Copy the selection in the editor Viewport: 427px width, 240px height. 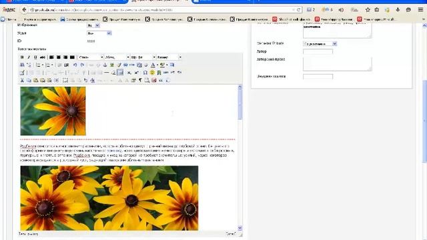point(29,80)
